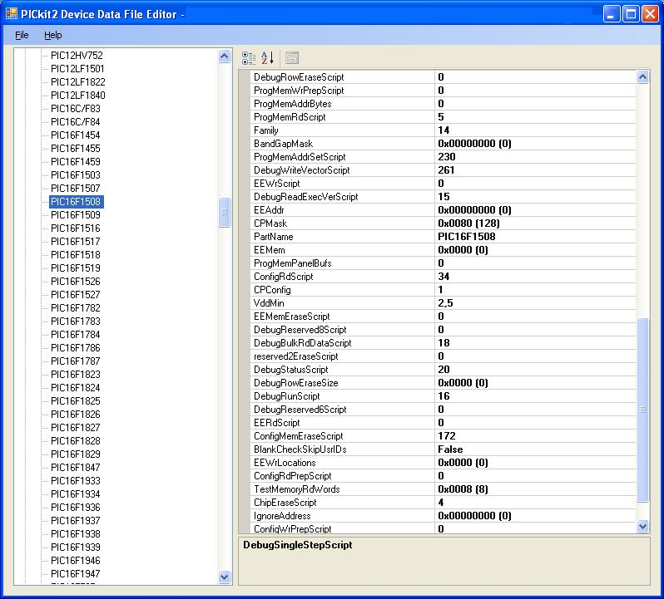Edit the BandGapMask value field
Viewport: 664px width, 599px height.
click(x=535, y=143)
